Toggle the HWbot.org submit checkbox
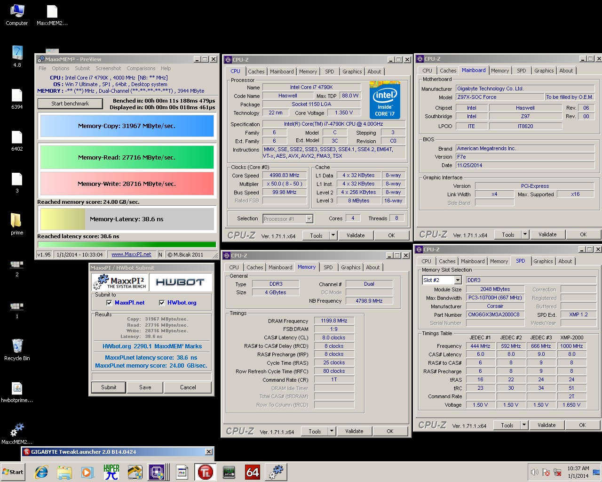Viewport: 602px width, 482px height. pyautogui.click(x=162, y=303)
